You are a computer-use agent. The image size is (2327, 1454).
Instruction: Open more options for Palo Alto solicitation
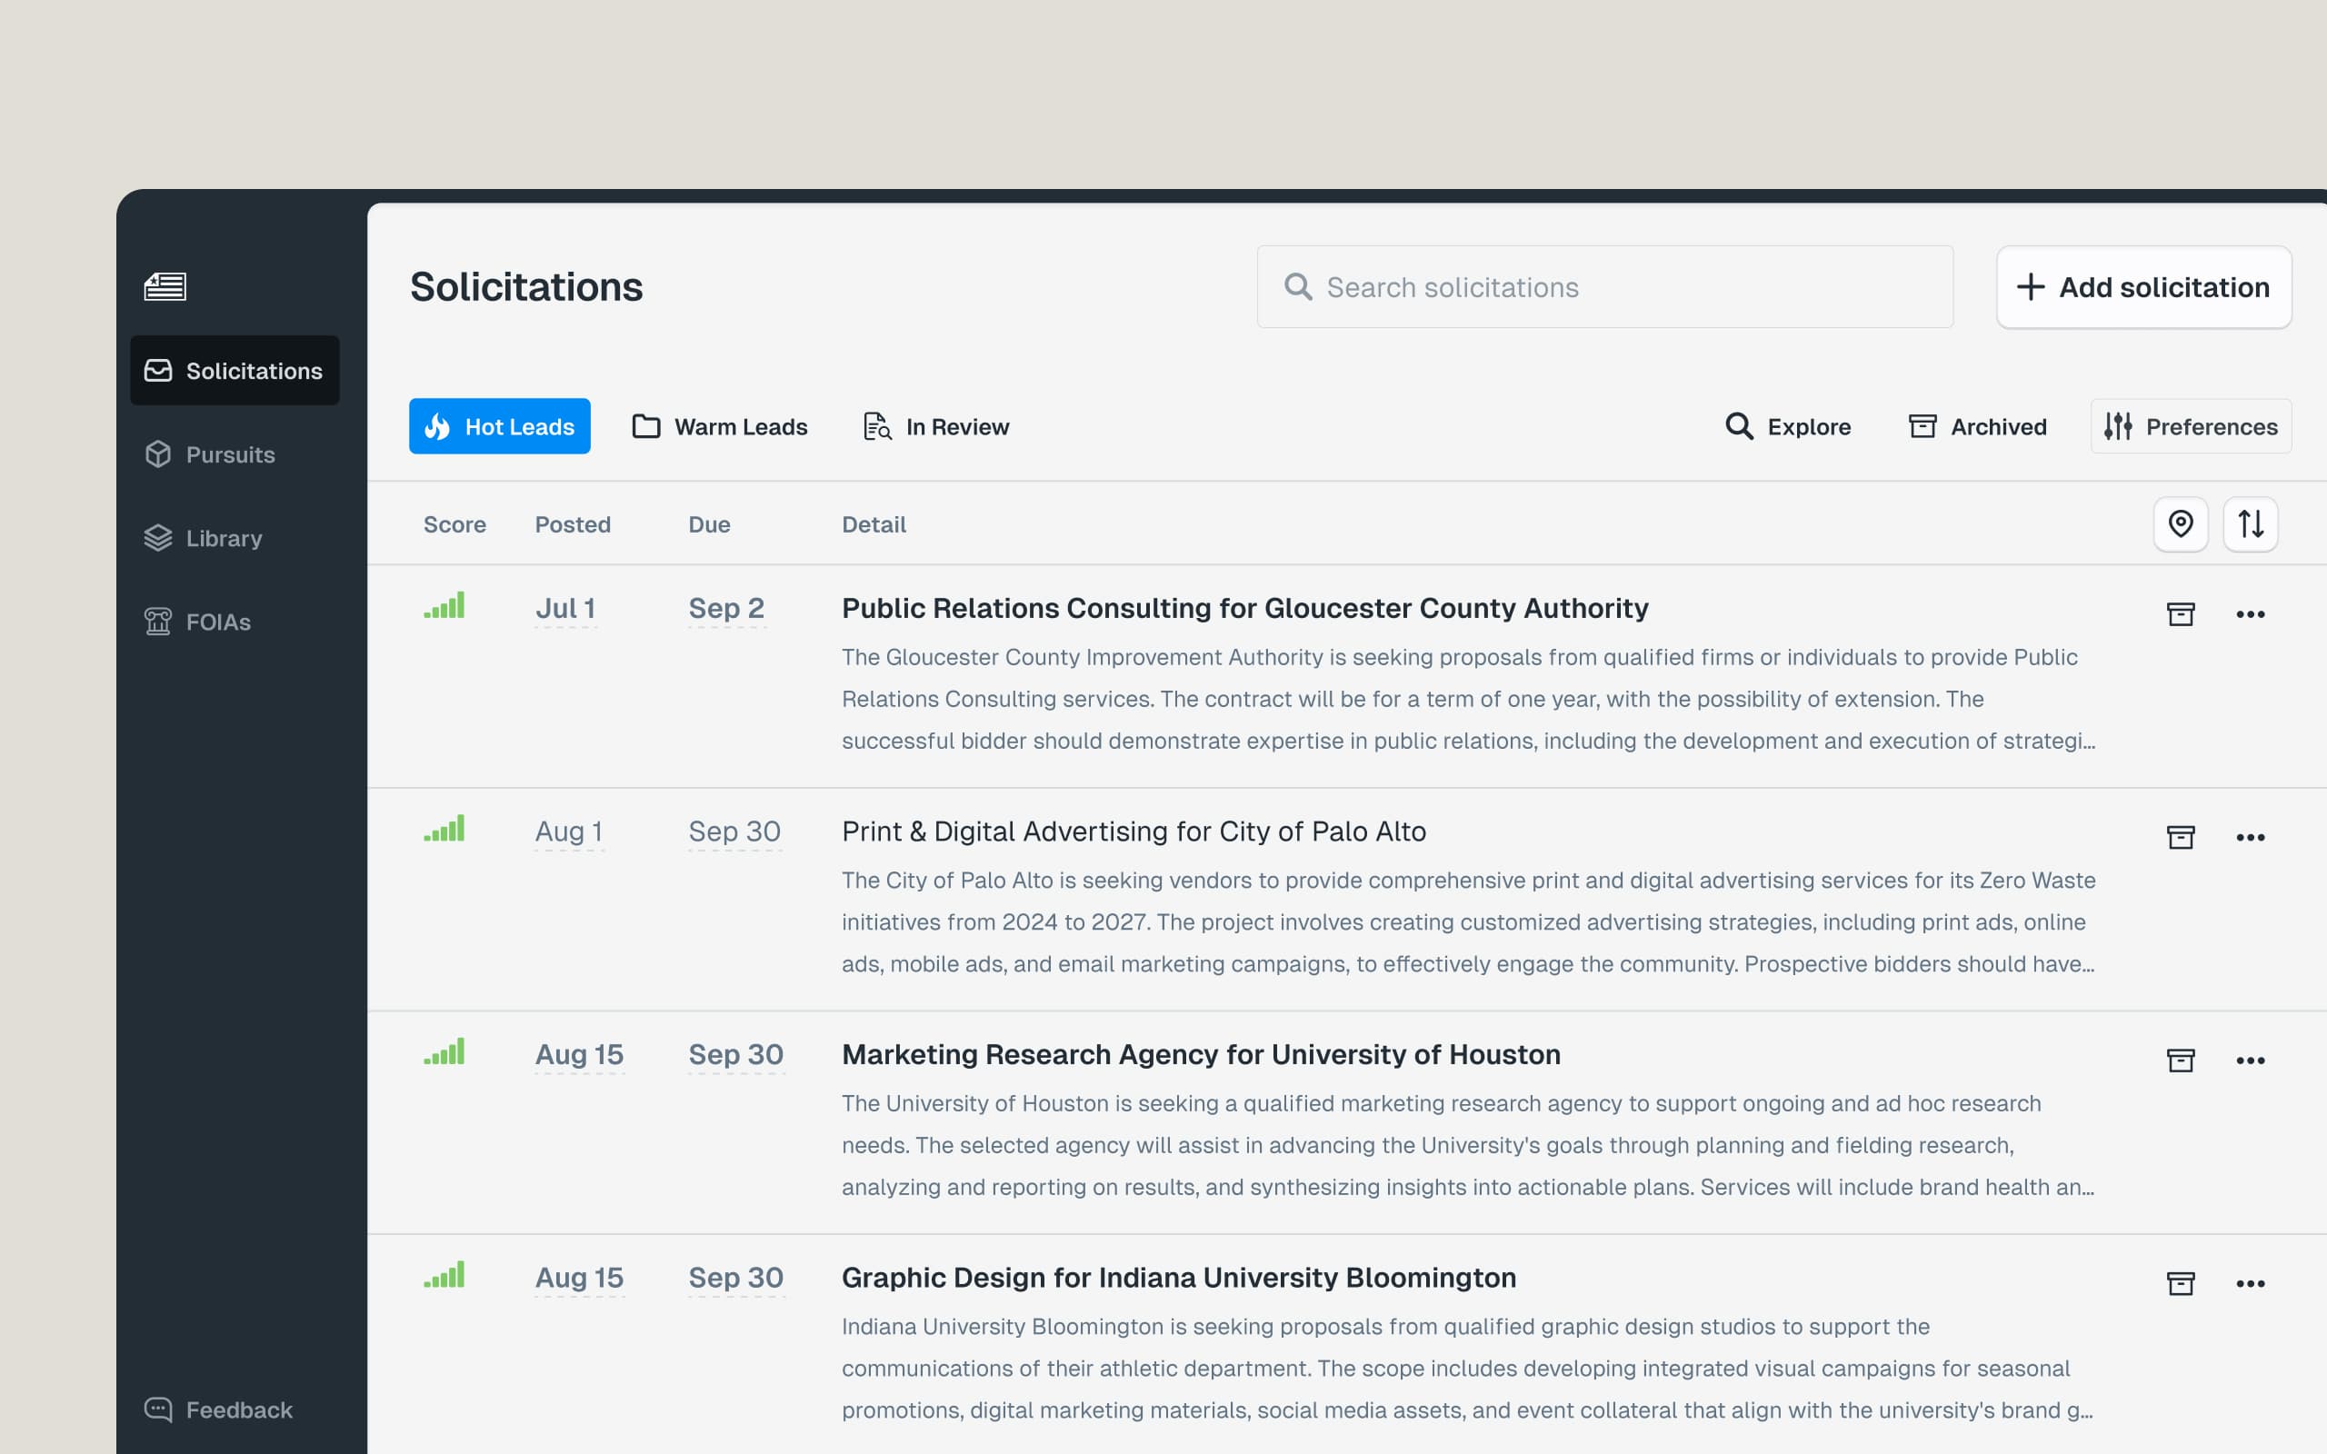tap(2250, 837)
